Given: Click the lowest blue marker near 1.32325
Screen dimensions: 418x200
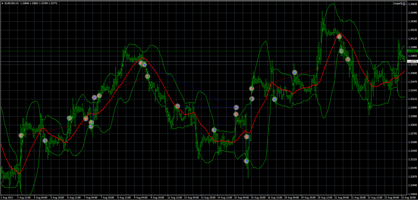Looking at the screenshot, I should coord(247,161).
